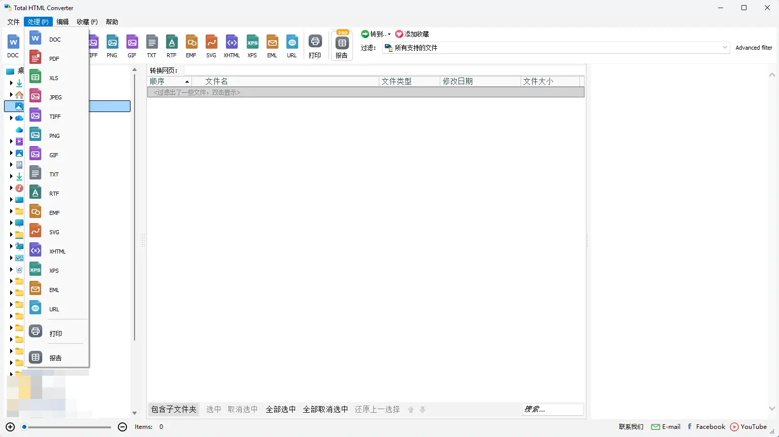This screenshot has height=437, width=779.
Task: Click the 全部取消选中 uncheck all button
Action: coord(326,409)
